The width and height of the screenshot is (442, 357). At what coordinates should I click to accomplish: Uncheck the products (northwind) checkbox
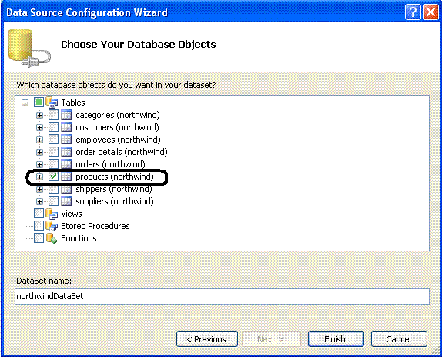coord(53,177)
